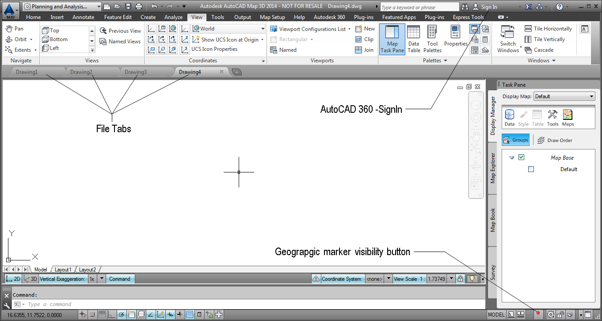Save the drawing with the floppy disk icon

point(128,7)
